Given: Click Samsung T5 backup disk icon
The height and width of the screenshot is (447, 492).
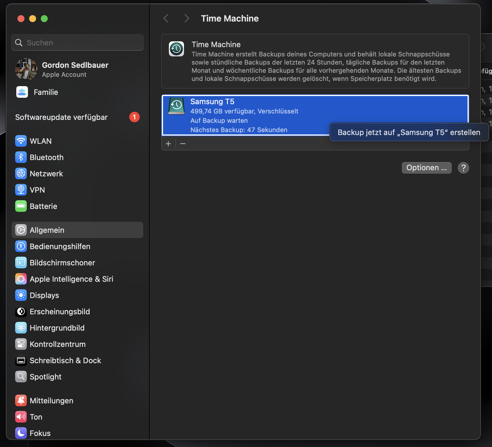Looking at the screenshot, I should [176, 106].
